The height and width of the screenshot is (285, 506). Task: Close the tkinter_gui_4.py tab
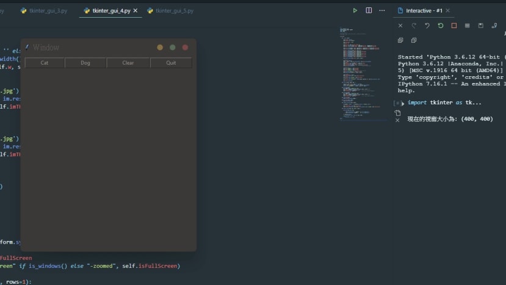click(136, 10)
